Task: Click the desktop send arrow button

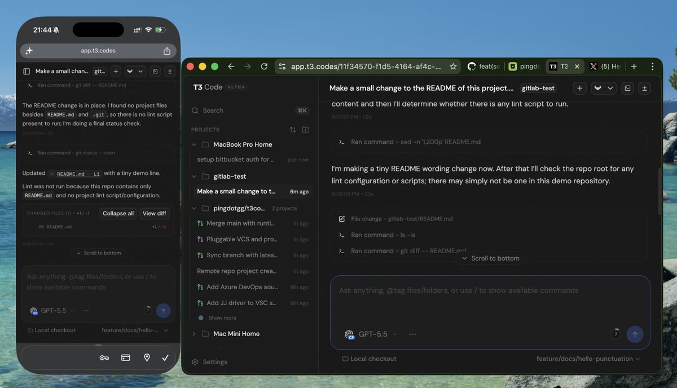Action: click(635, 334)
